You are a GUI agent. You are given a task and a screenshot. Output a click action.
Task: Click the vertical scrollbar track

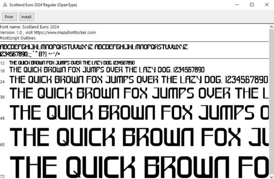point(271,102)
